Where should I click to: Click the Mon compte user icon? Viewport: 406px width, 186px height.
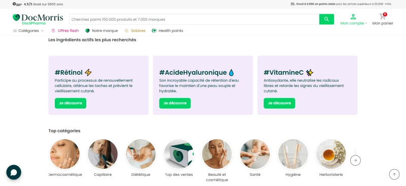[x=353, y=17]
